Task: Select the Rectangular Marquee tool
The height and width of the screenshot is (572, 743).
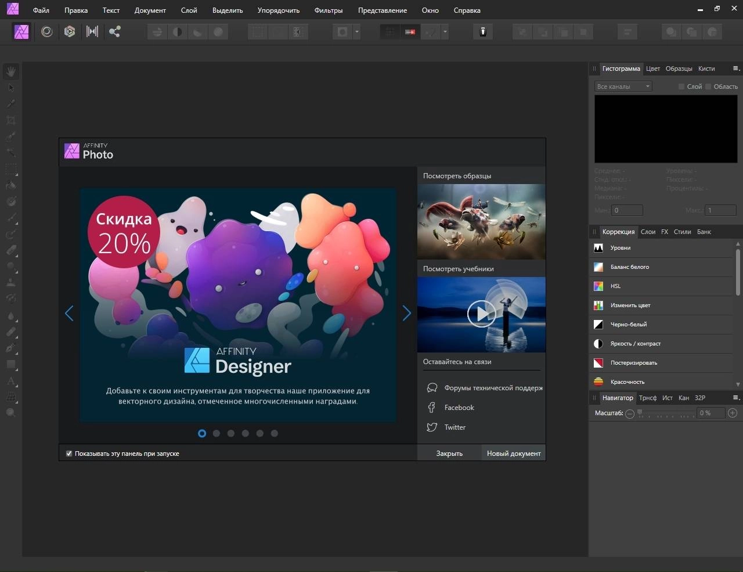Action: 11,169
